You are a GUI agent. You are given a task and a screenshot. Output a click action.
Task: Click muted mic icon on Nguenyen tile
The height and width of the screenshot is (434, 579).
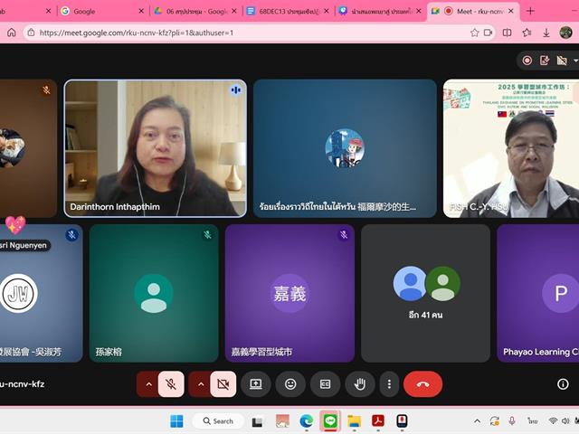[71, 234]
